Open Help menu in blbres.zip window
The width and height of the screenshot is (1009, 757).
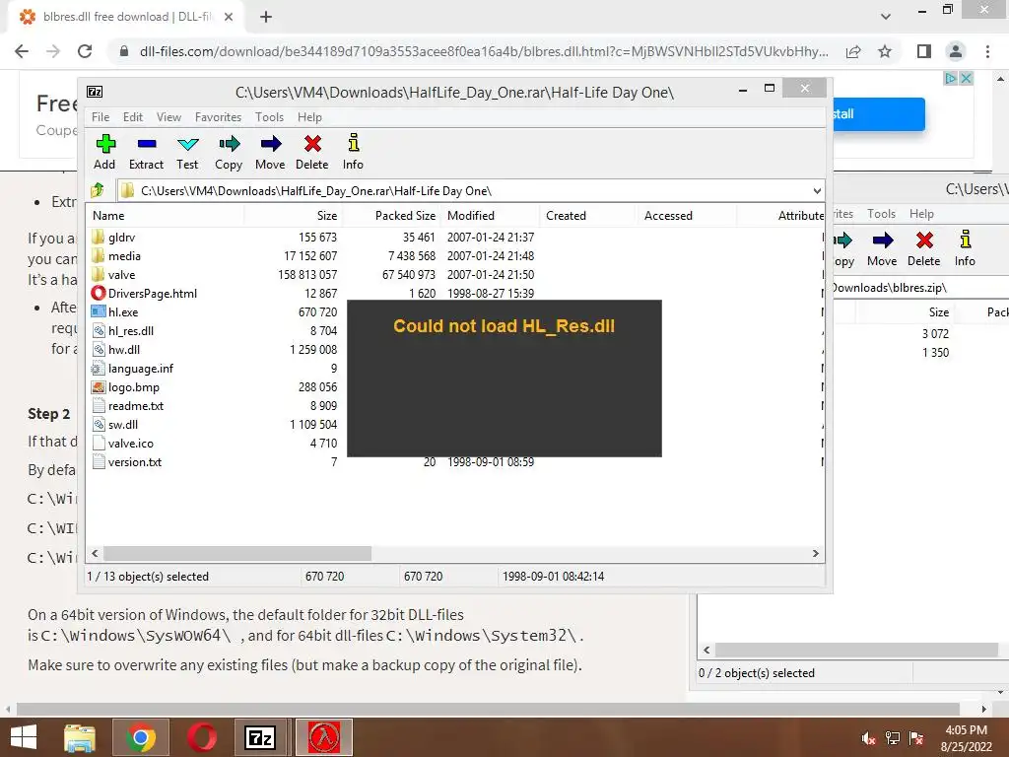coord(921,214)
